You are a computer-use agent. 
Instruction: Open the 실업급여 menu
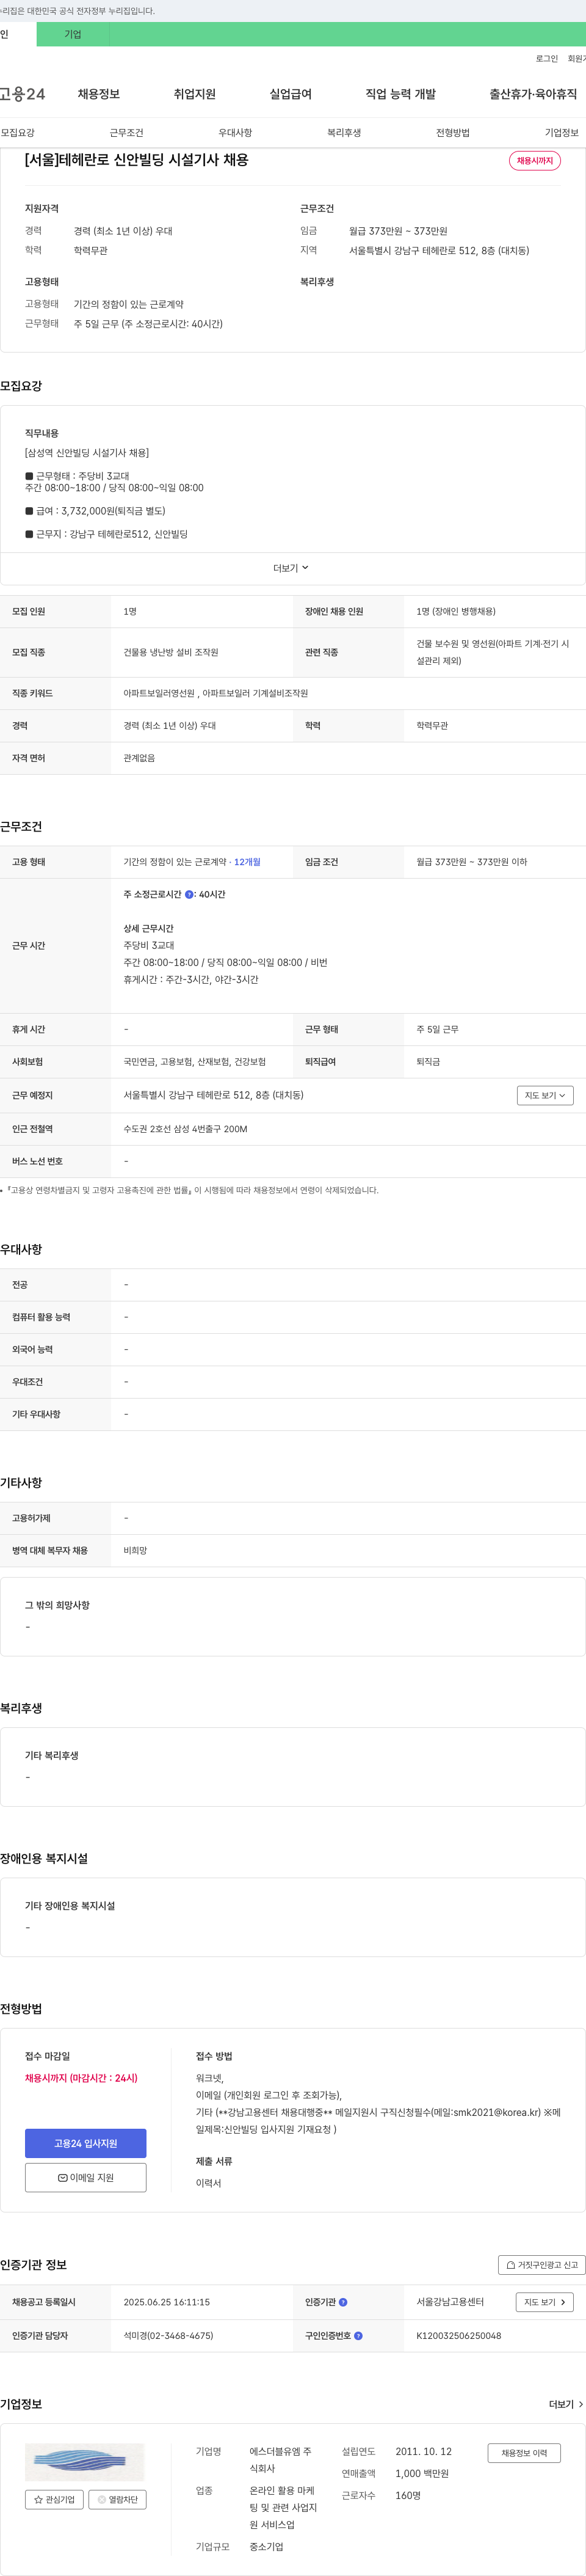point(291,94)
